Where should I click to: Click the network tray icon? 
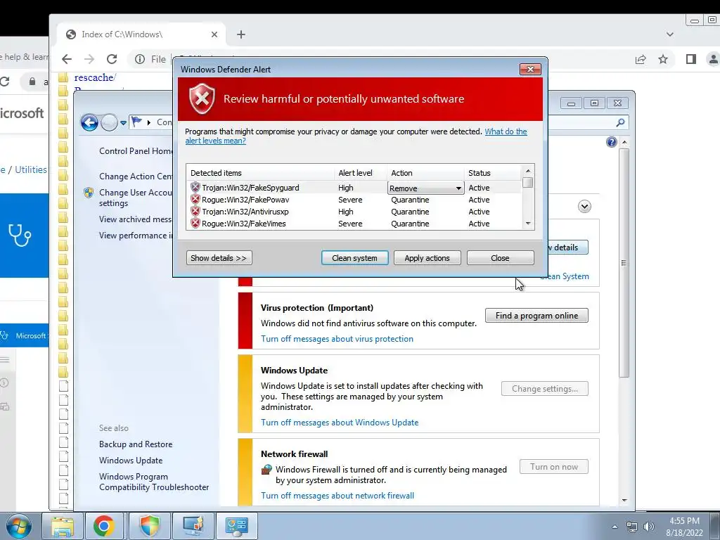coord(632,527)
